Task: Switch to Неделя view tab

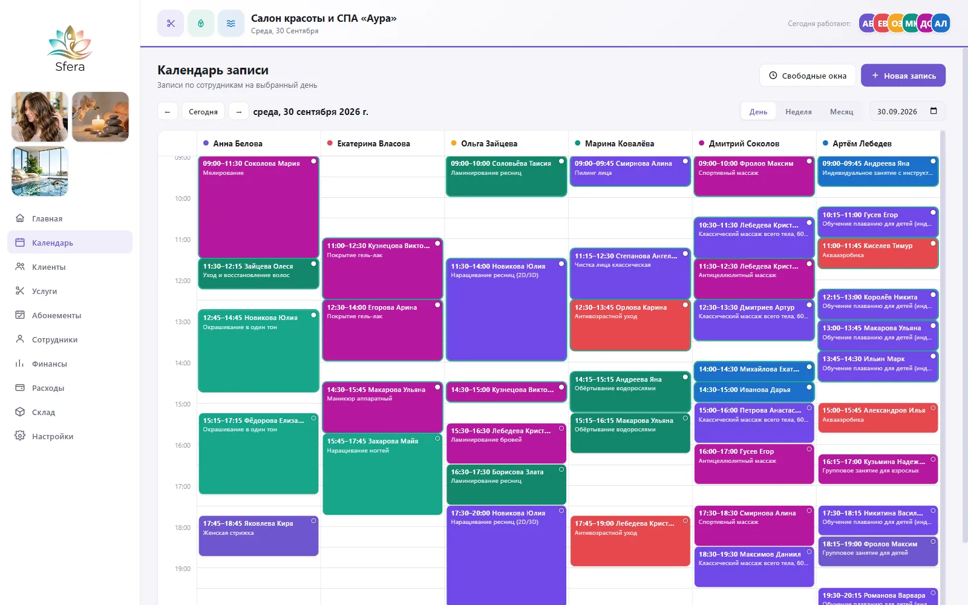Action: 799,112
